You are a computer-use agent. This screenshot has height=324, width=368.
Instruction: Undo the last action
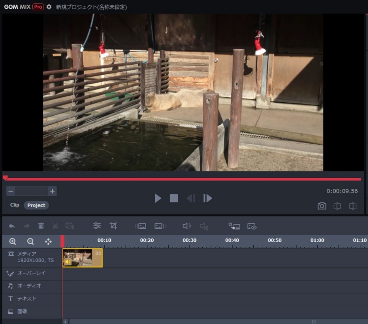click(12, 226)
